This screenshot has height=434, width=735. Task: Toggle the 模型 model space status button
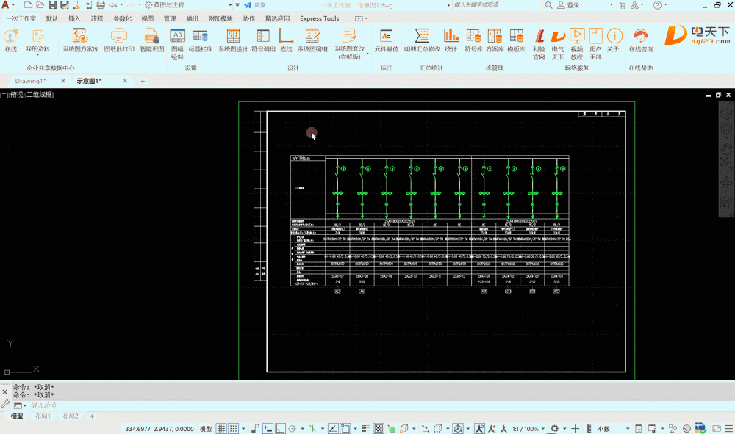point(206,429)
